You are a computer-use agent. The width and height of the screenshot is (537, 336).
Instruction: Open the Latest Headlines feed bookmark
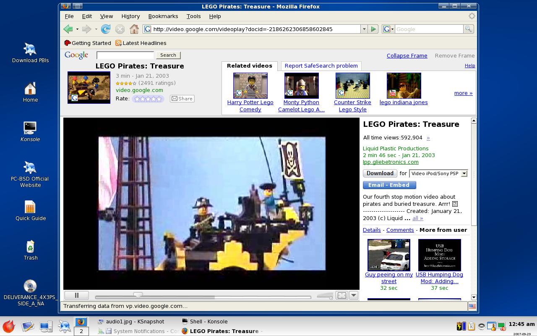(x=141, y=43)
